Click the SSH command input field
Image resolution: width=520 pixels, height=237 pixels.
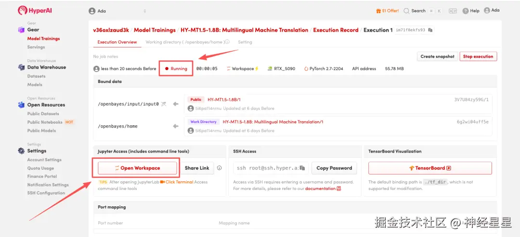tap(271, 168)
